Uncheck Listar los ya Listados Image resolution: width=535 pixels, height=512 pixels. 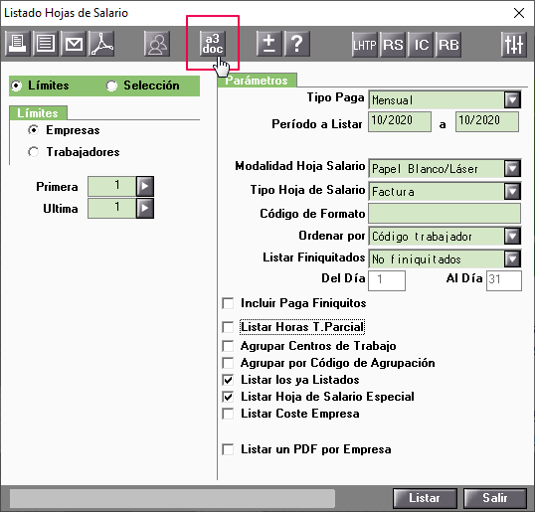[x=228, y=380]
